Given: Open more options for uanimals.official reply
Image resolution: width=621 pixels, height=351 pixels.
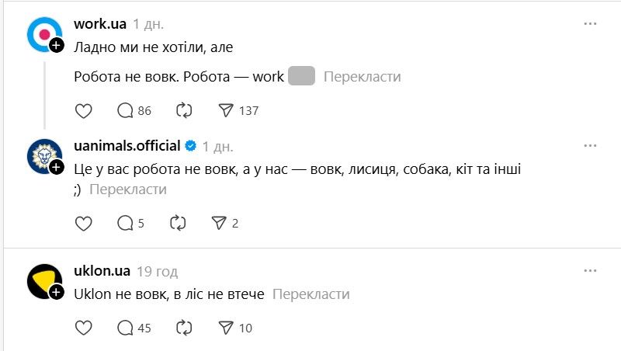Looking at the screenshot, I should coord(590,145).
